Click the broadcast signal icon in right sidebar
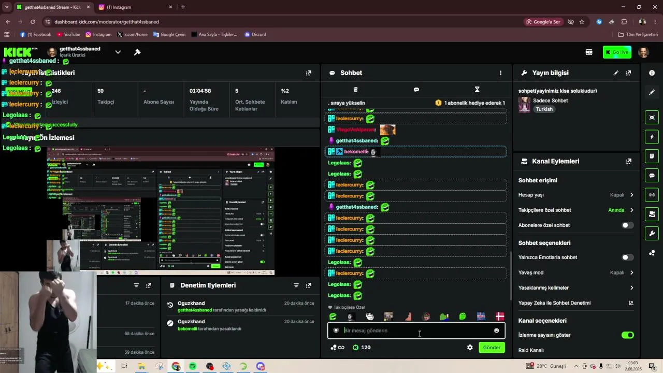The height and width of the screenshot is (373, 663). click(x=652, y=195)
